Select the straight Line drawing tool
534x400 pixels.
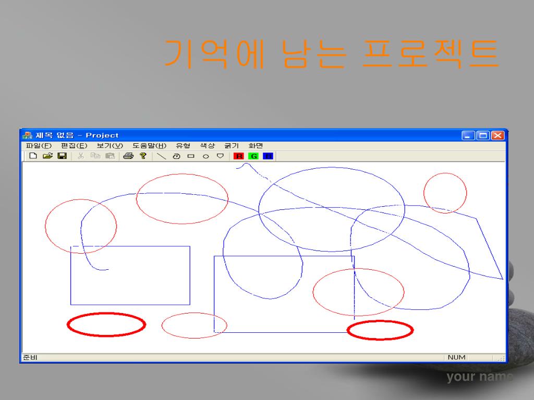pos(161,156)
